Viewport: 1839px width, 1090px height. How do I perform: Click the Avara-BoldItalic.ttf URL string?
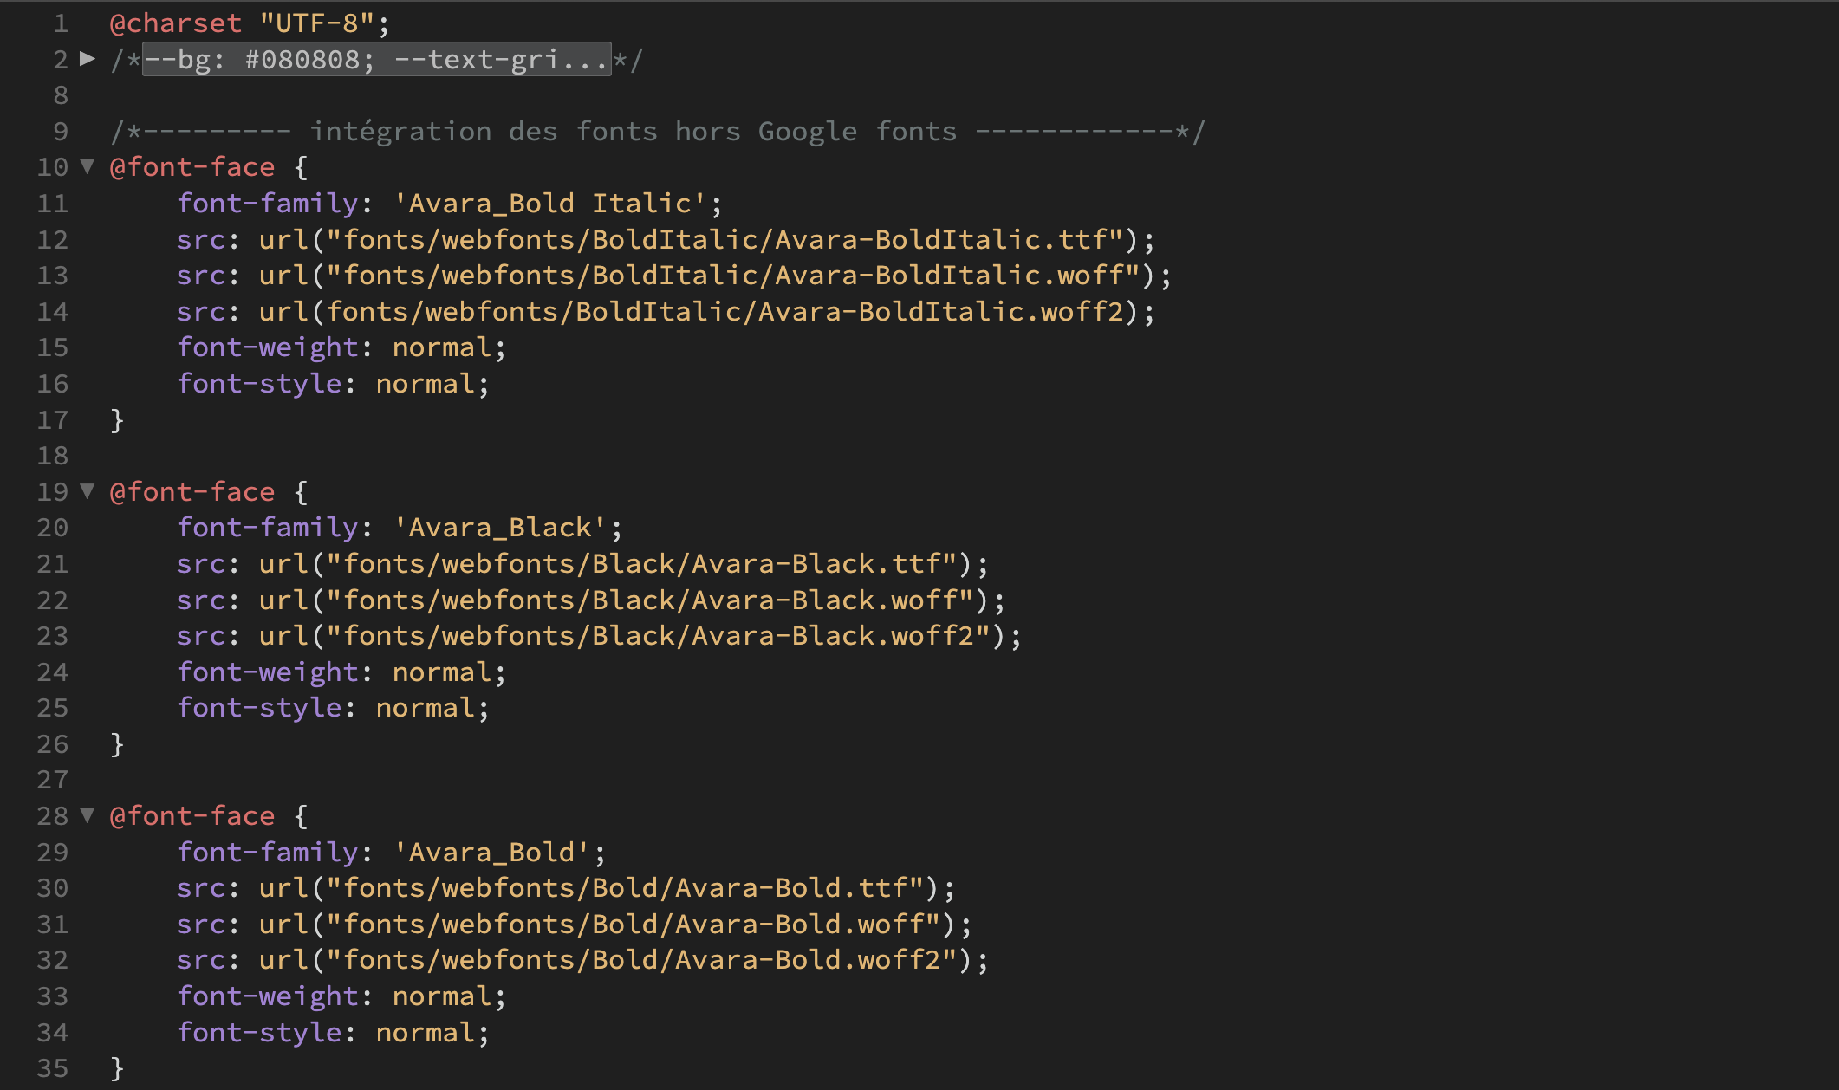pyautogui.click(x=725, y=240)
